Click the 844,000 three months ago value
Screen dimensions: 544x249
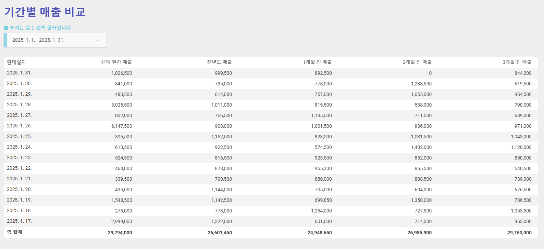point(523,73)
